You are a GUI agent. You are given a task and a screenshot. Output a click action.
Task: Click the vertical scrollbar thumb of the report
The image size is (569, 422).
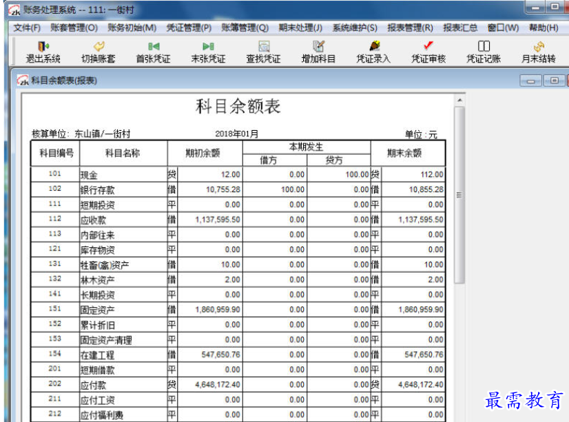(x=459, y=195)
